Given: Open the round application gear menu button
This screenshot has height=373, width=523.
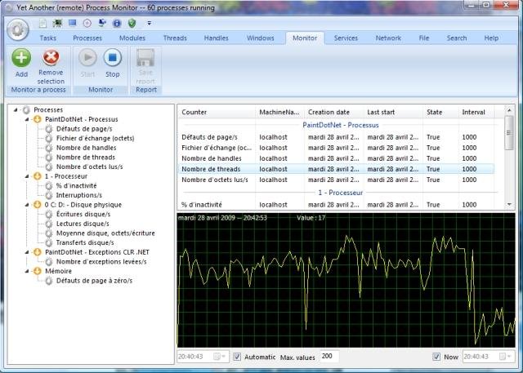Looking at the screenshot, I should click(x=18, y=30).
